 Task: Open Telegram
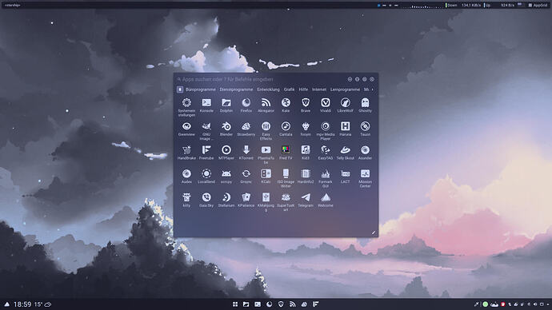(306, 200)
